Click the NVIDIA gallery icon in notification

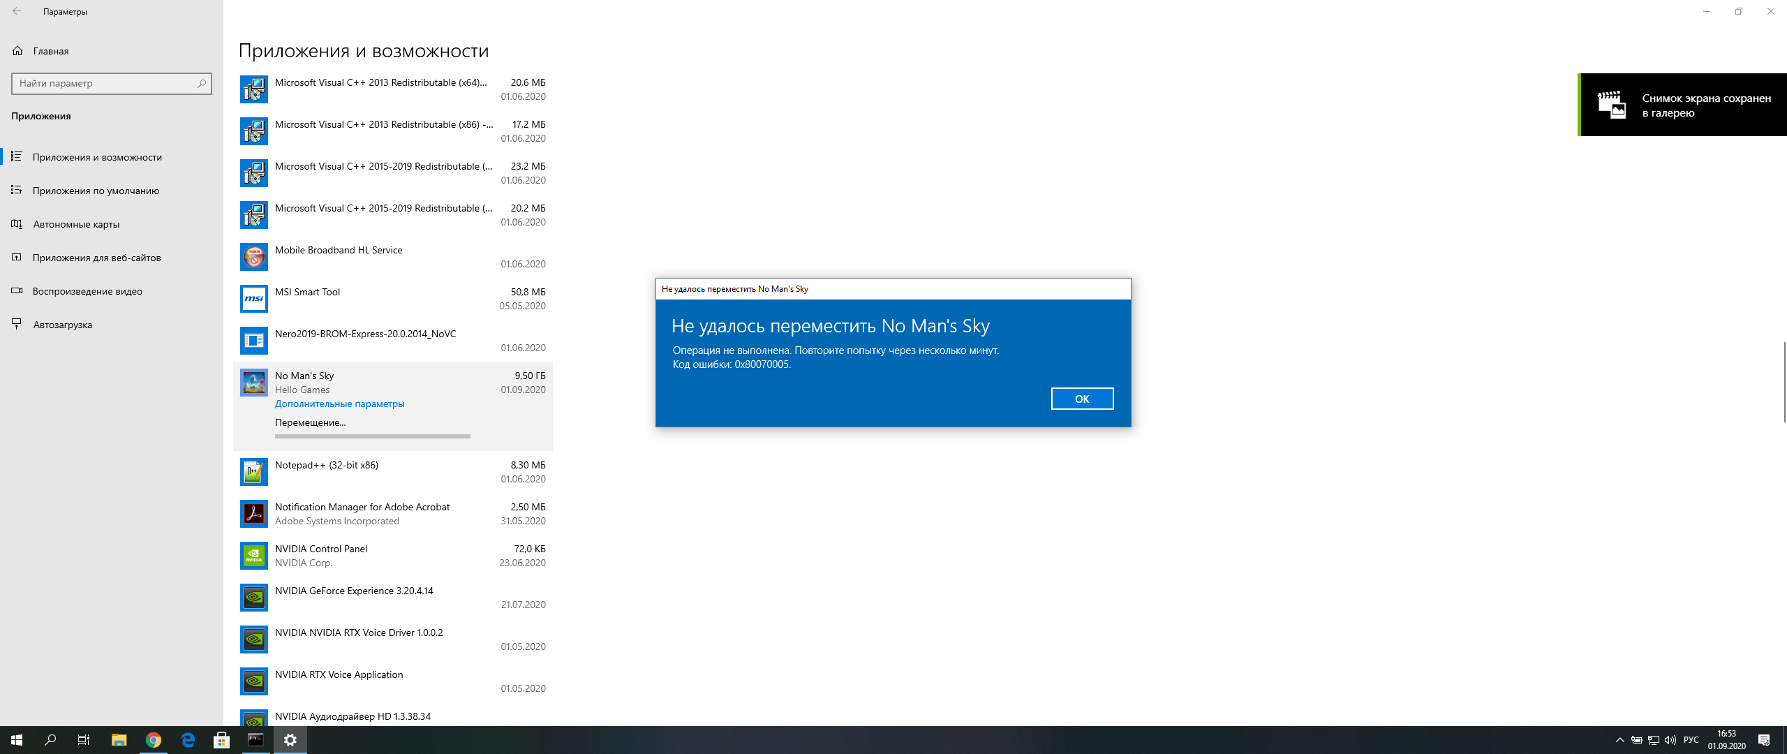[1612, 105]
